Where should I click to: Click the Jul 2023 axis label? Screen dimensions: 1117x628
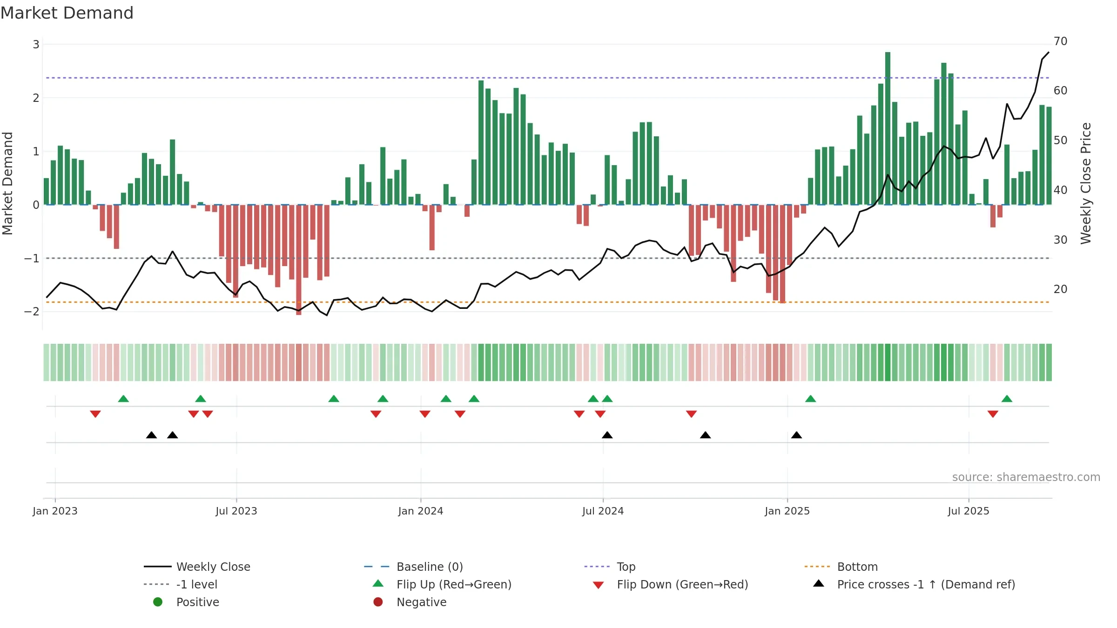pyautogui.click(x=236, y=511)
